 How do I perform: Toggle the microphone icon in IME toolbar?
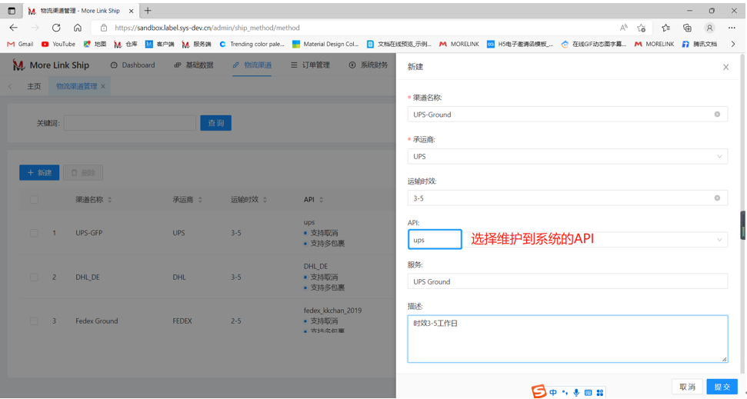(576, 393)
